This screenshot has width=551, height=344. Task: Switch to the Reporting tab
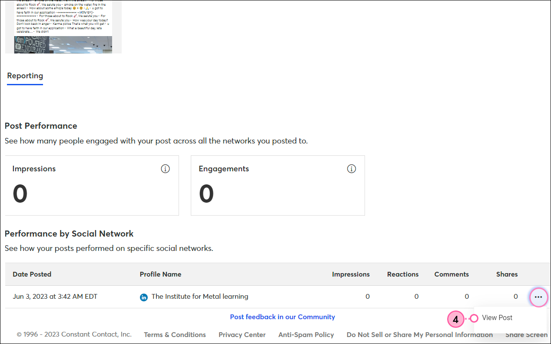coord(25,76)
